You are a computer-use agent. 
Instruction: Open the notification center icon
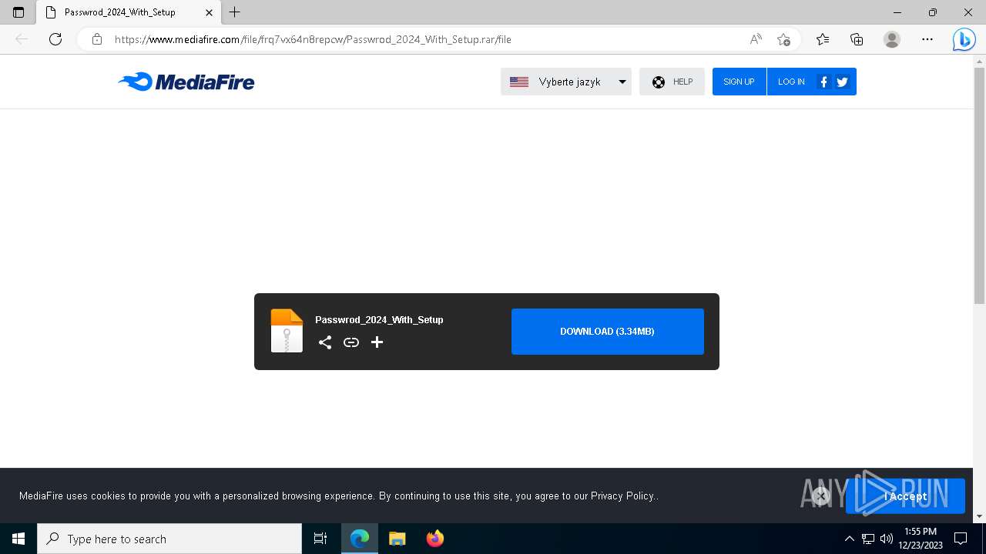click(x=961, y=539)
